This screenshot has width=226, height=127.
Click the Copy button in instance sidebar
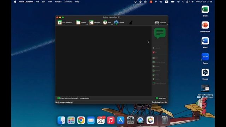(156, 75)
